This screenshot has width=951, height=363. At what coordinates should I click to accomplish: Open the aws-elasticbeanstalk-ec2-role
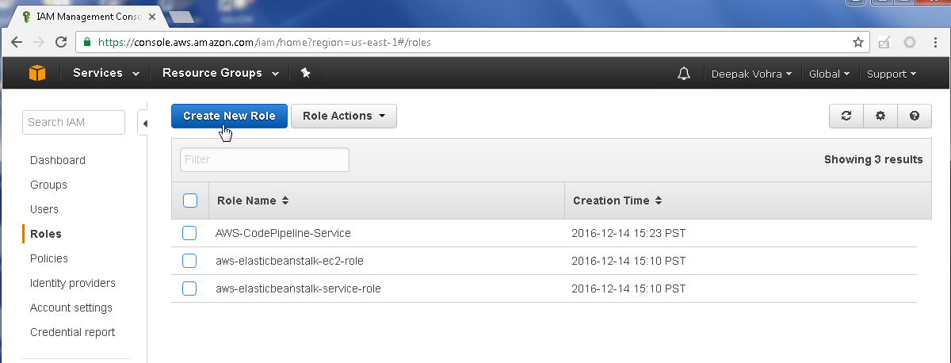pos(289,261)
